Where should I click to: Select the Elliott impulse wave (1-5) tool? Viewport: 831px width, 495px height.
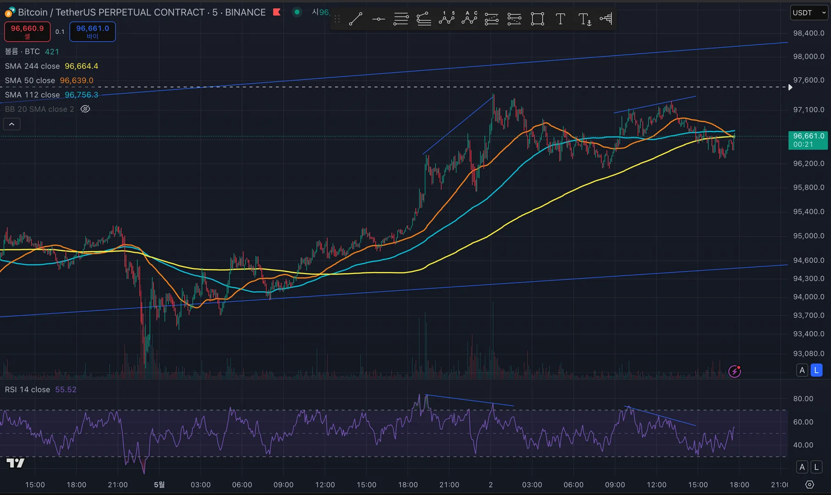coord(446,19)
